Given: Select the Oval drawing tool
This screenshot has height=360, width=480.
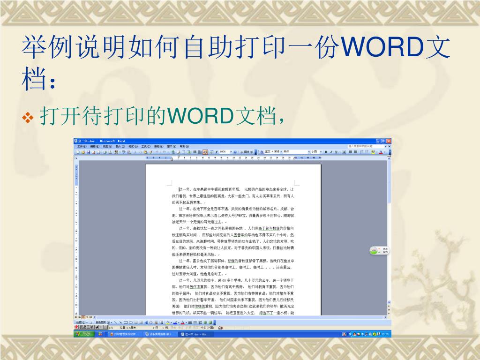Looking at the screenshot, I should pos(131,322).
